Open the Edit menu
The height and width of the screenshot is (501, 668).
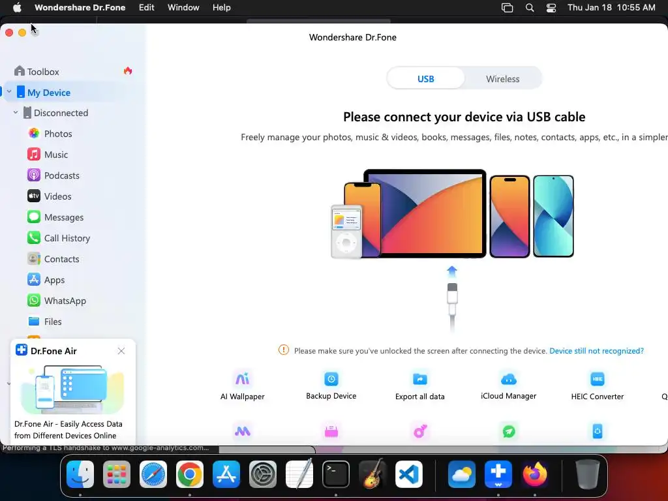coord(147,7)
